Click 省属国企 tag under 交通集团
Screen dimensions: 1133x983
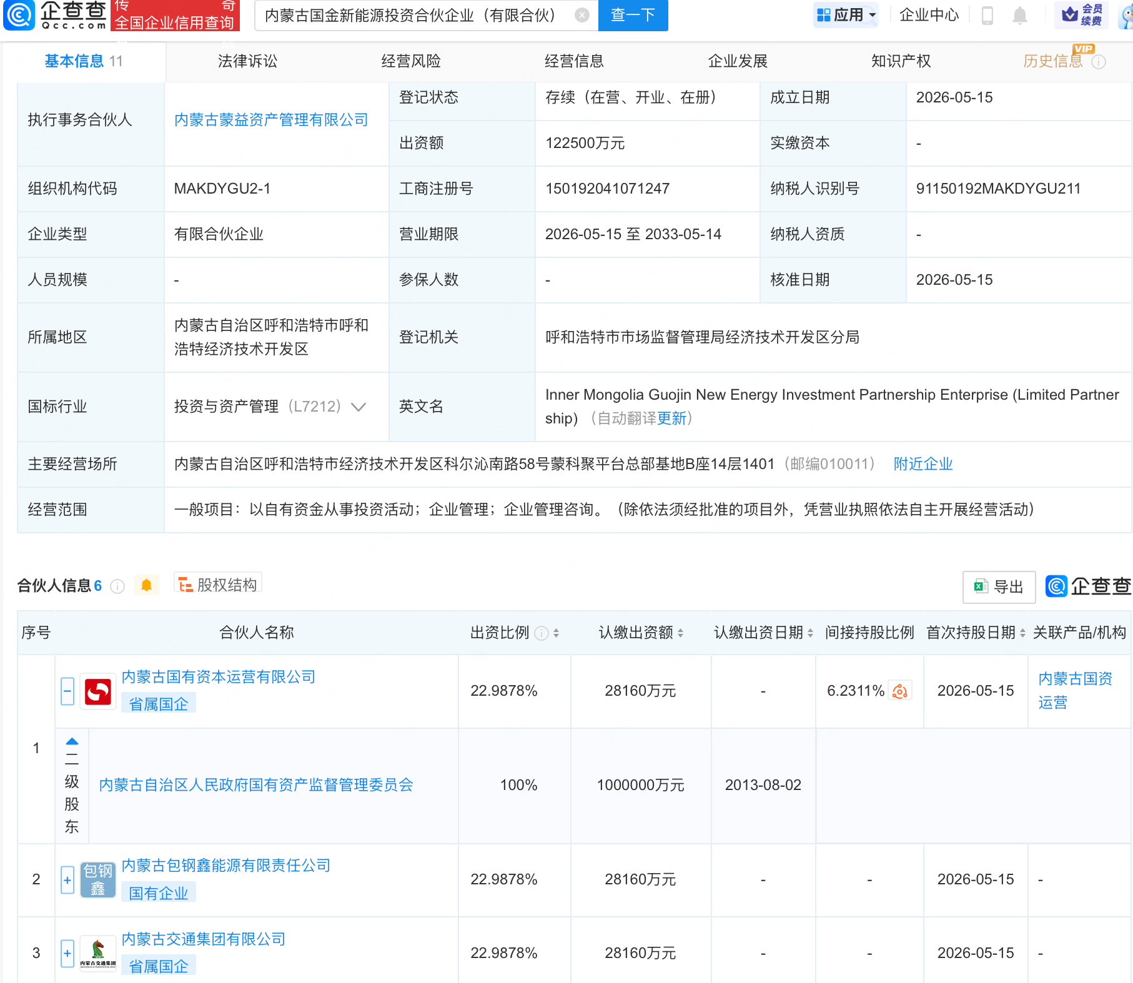159,967
